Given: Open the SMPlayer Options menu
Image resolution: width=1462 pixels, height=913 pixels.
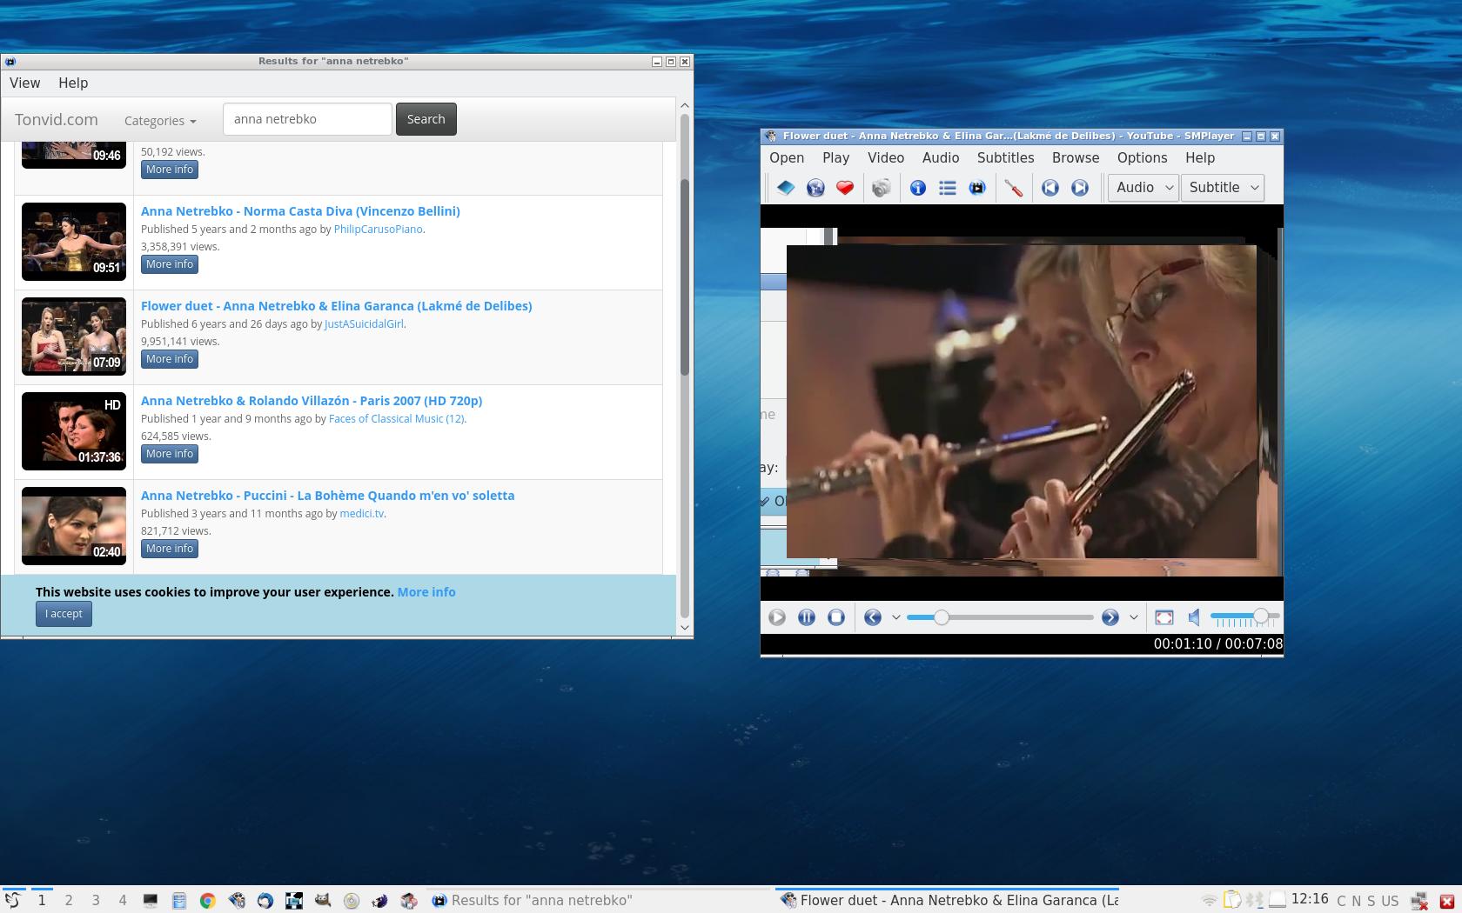Looking at the screenshot, I should (x=1142, y=158).
